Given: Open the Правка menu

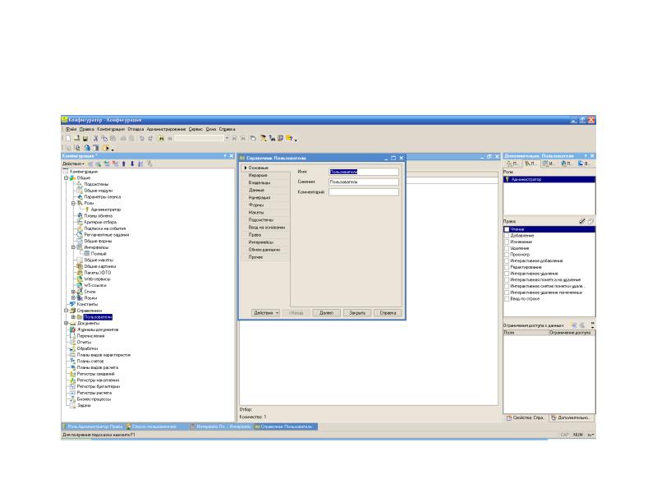Looking at the screenshot, I should pos(87,129).
